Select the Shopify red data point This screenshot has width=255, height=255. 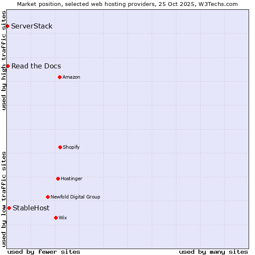(x=60, y=147)
